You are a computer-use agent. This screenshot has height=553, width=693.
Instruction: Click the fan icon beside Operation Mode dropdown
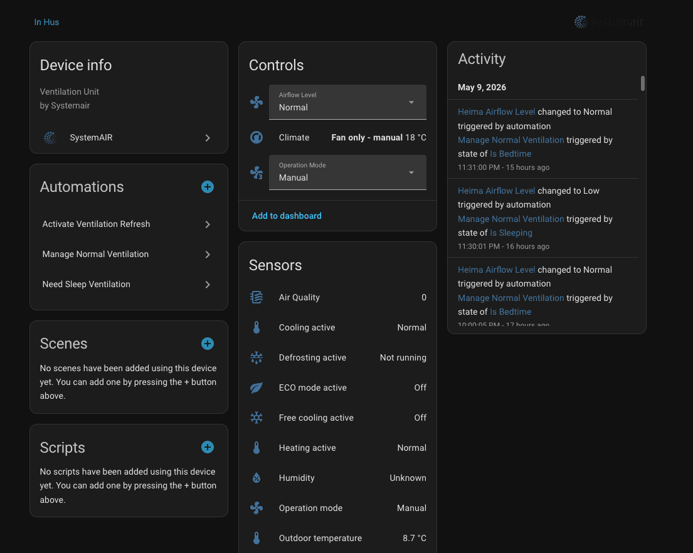257,172
